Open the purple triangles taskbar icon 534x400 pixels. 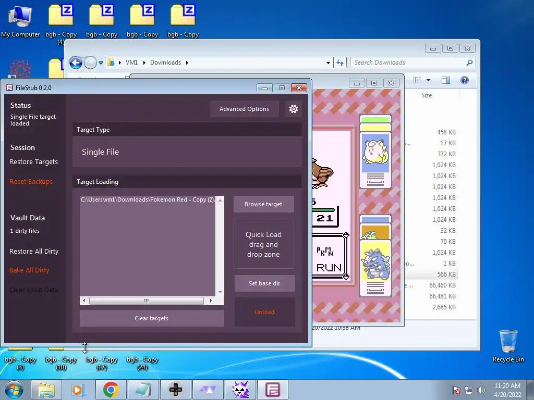click(208, 390)
